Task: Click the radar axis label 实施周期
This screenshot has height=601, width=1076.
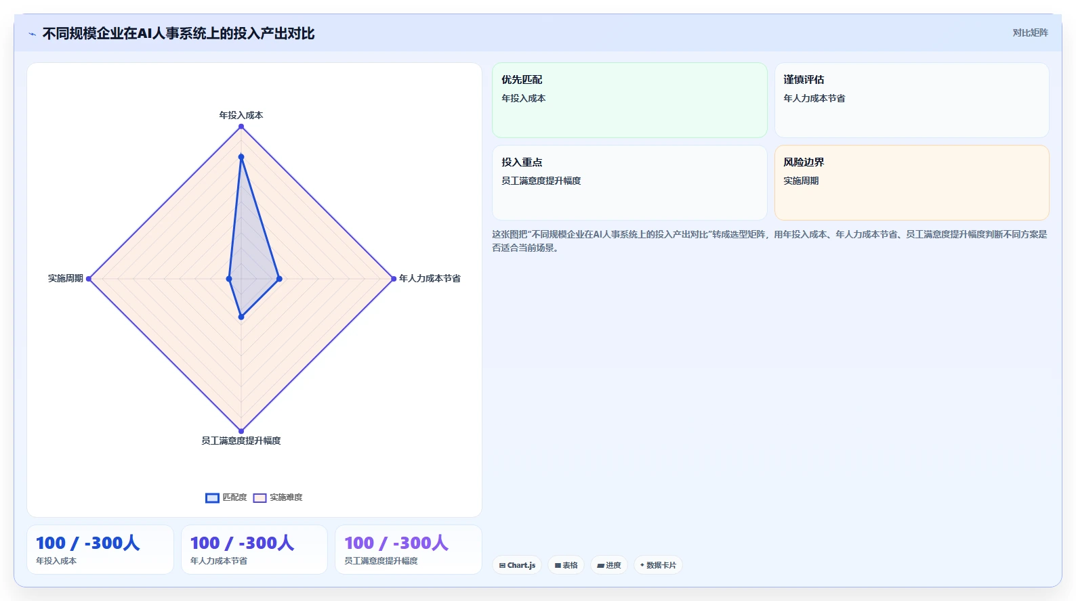Action: (66, 278)
